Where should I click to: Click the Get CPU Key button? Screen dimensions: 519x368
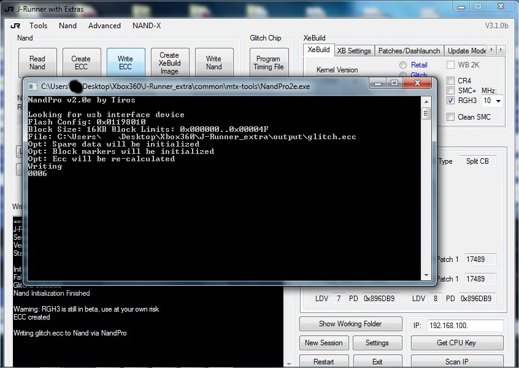click(457, 343)
